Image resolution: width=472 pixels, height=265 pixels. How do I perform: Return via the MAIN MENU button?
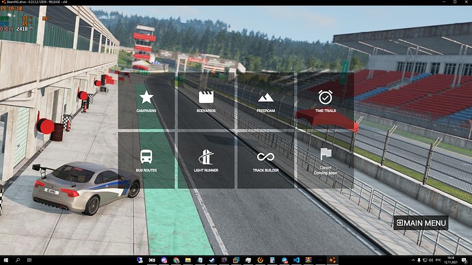[x=421, y=223]
